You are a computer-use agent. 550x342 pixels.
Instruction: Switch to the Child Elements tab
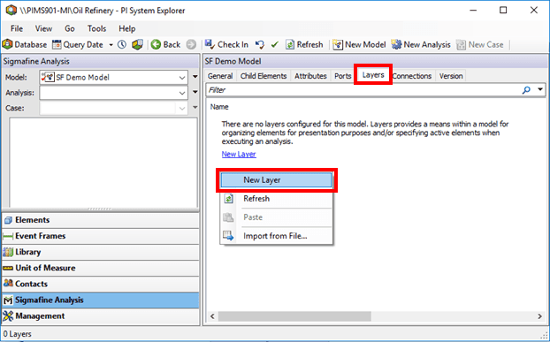(264, 76)
